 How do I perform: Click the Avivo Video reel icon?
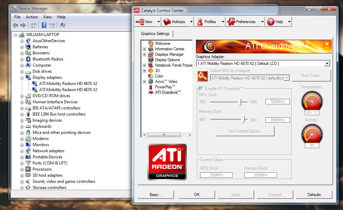pyautogui.click(x=151, y=82)
